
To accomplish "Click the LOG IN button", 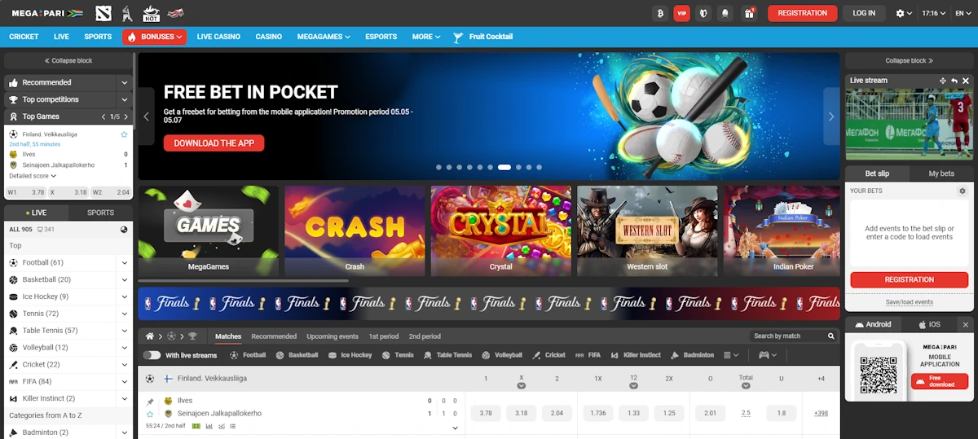I will point(864,13).
